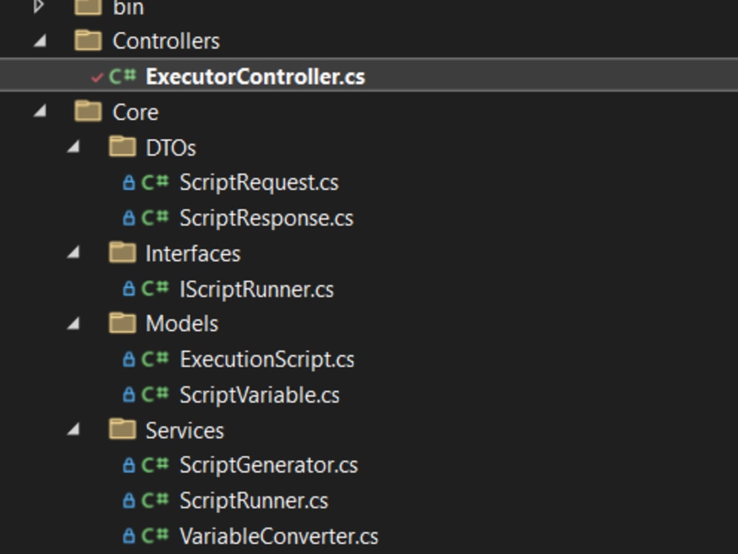Click lock icon beside ScriptRequest.cs
This screenshot has width=738, height=554.
pyautogui.click(x=128, y=182)
